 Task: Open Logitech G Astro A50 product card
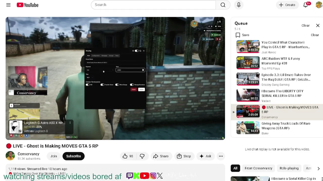click(x=41, y=127)
